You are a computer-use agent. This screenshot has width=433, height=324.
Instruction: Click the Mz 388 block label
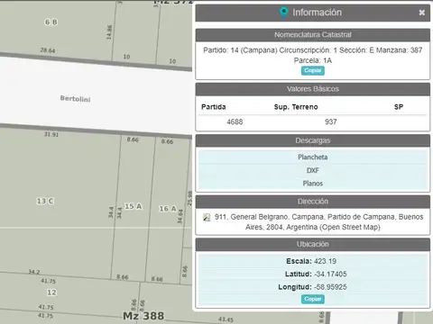tap(143, 316)
